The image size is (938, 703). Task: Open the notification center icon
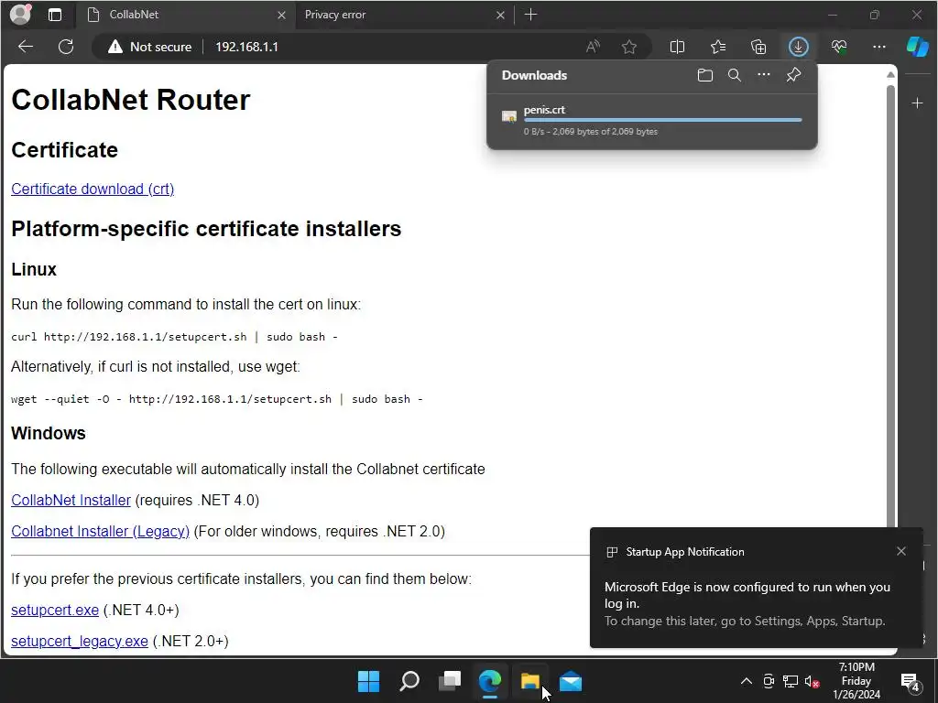coord(910,681)
